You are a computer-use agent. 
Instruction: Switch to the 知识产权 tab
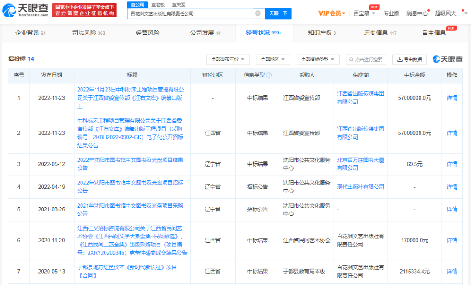click(x=322, y=33)
